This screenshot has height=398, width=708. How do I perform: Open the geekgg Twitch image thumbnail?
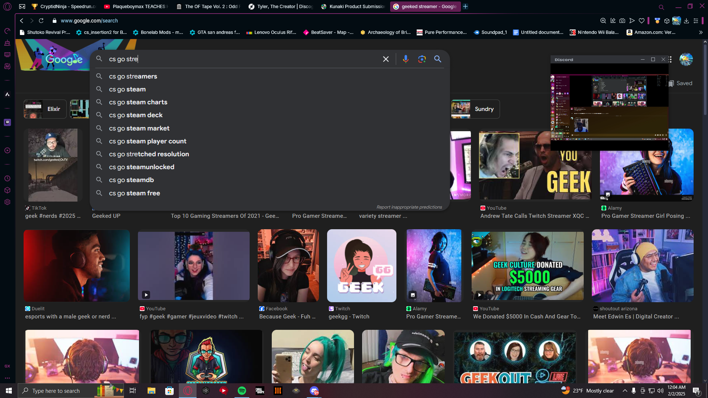coord(361,266)
